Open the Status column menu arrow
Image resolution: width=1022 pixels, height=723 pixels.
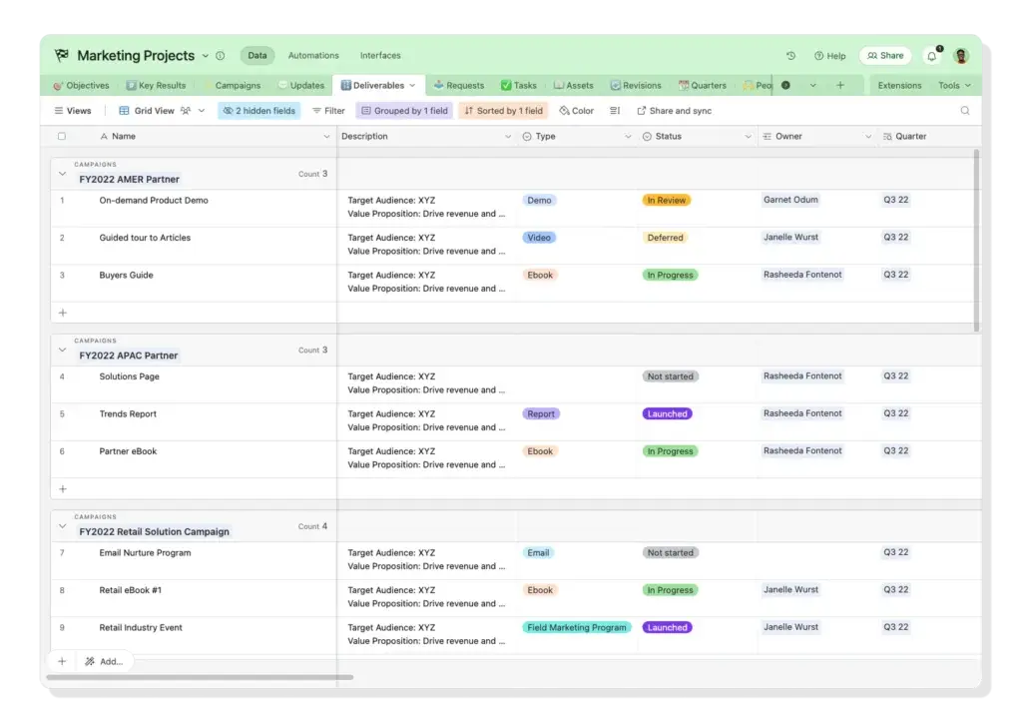coord(748,136)
